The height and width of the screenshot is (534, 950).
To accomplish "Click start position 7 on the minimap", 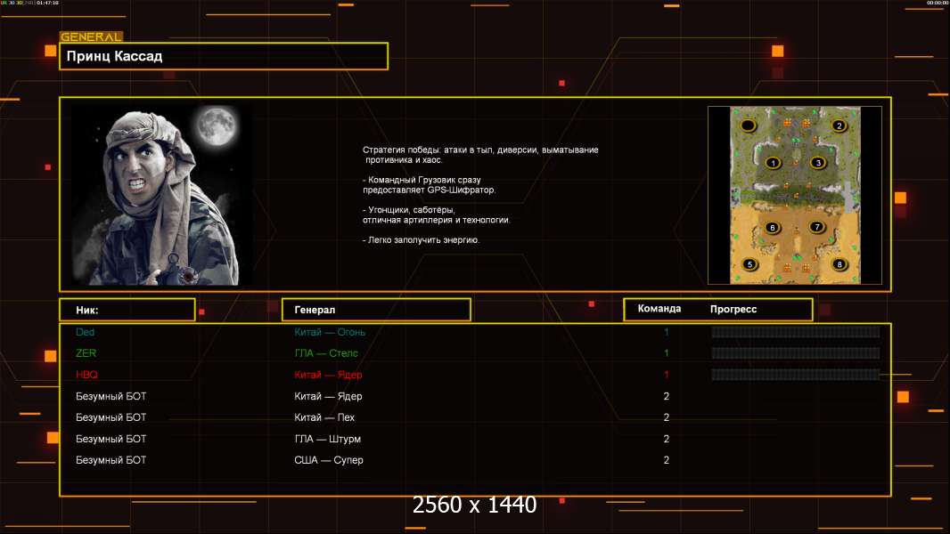I will point(816,227).
